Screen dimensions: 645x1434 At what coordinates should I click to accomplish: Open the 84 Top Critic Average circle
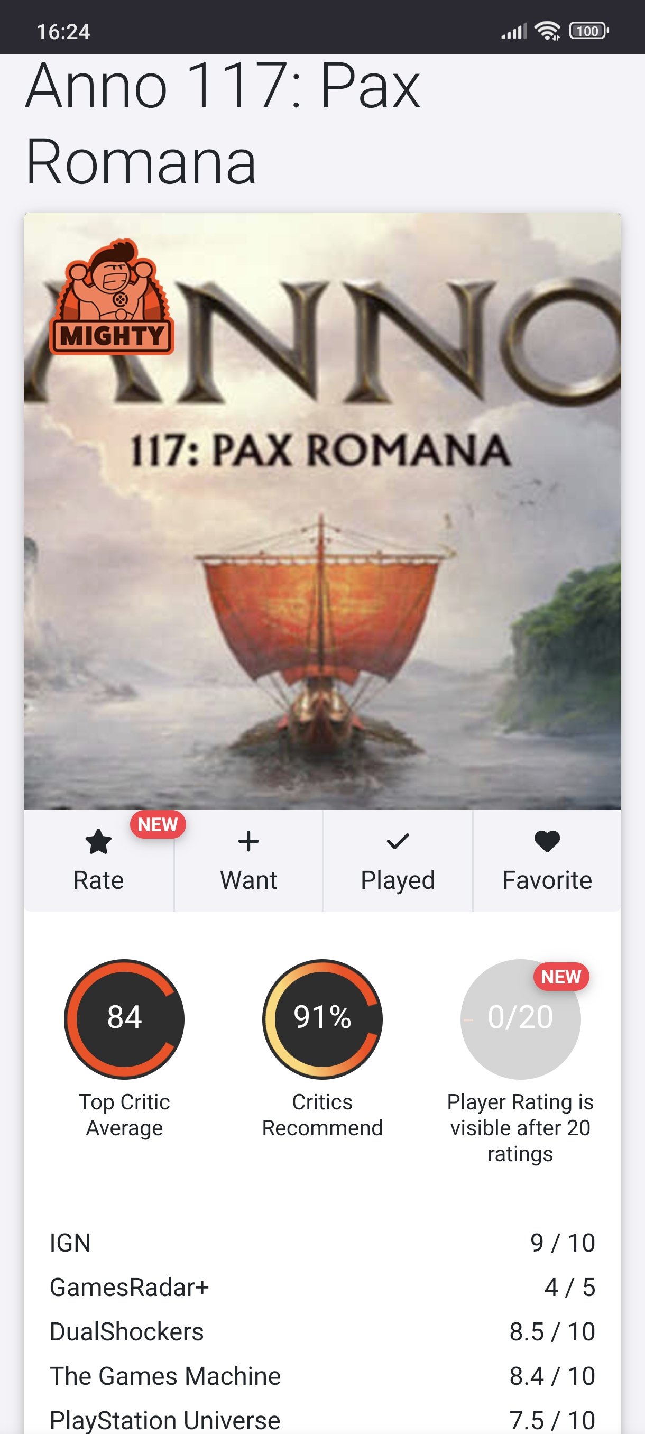coord(125,1019)
